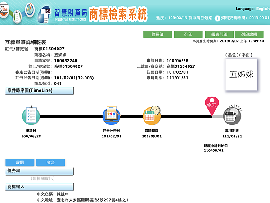The height and width of the screenshot is (203, 270).
Task: Click the 智慧財產局 office name text
Action: tap(71, 13)
